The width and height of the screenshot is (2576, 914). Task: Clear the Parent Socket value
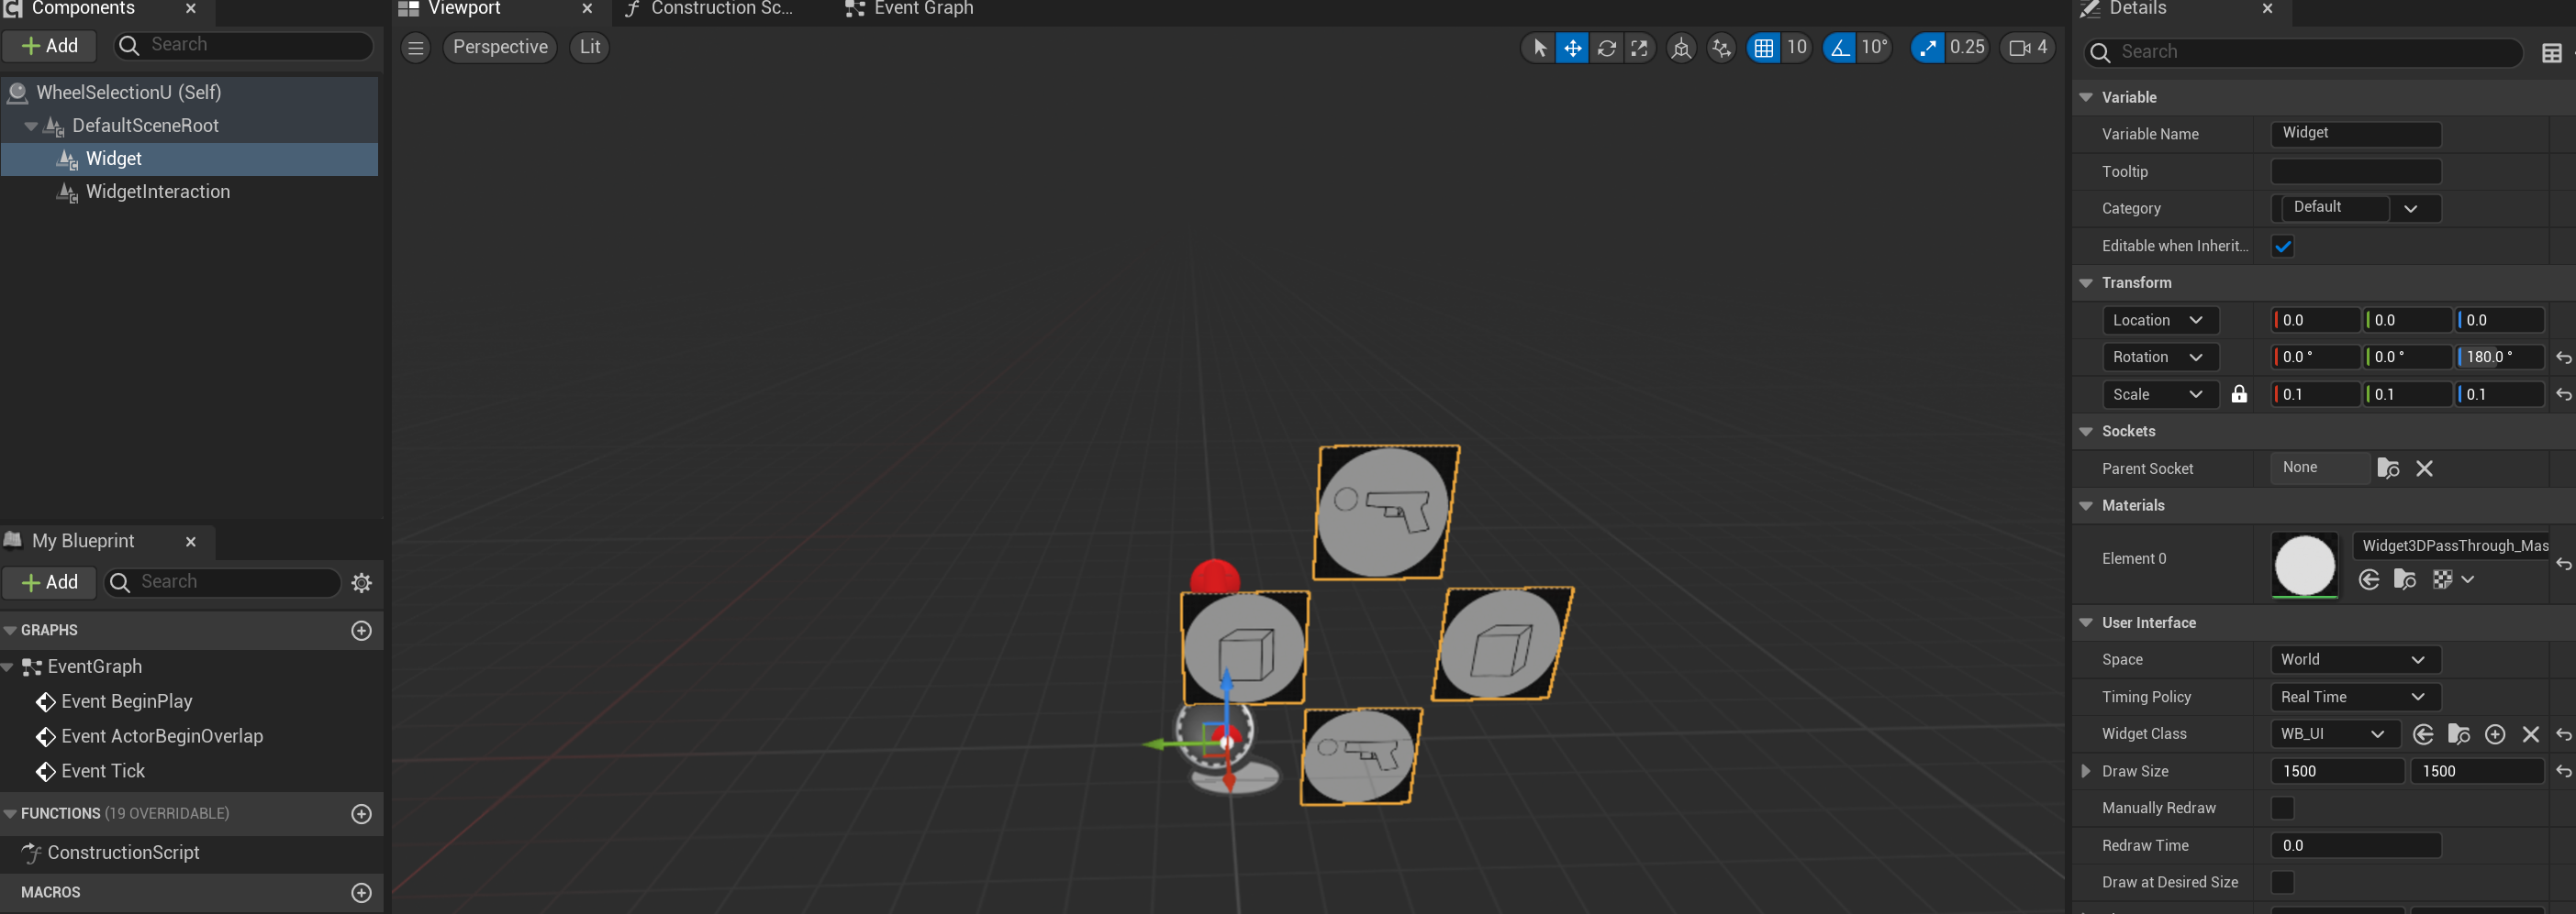pyautogui.click(x=2424, y=468)
